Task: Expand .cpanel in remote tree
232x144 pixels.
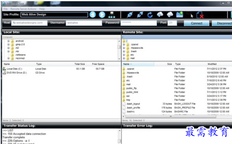Action: click(124, 44)
